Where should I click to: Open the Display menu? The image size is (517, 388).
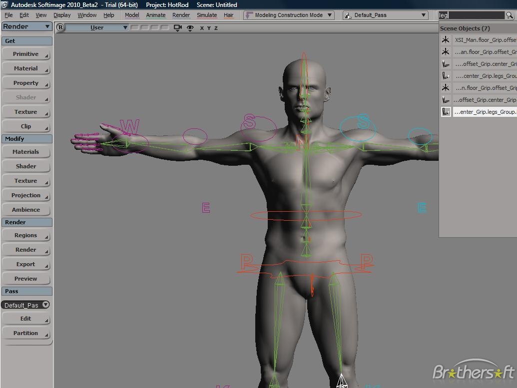point(62,15)
